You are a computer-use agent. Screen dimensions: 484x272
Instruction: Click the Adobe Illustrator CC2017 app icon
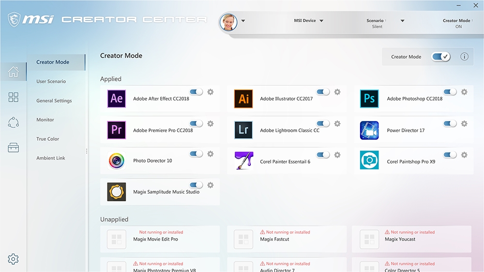pyautogui.click(x=243, y=99)
